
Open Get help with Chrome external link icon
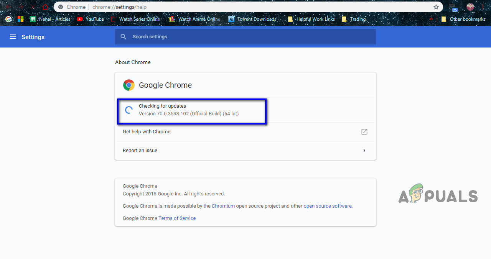364,131
